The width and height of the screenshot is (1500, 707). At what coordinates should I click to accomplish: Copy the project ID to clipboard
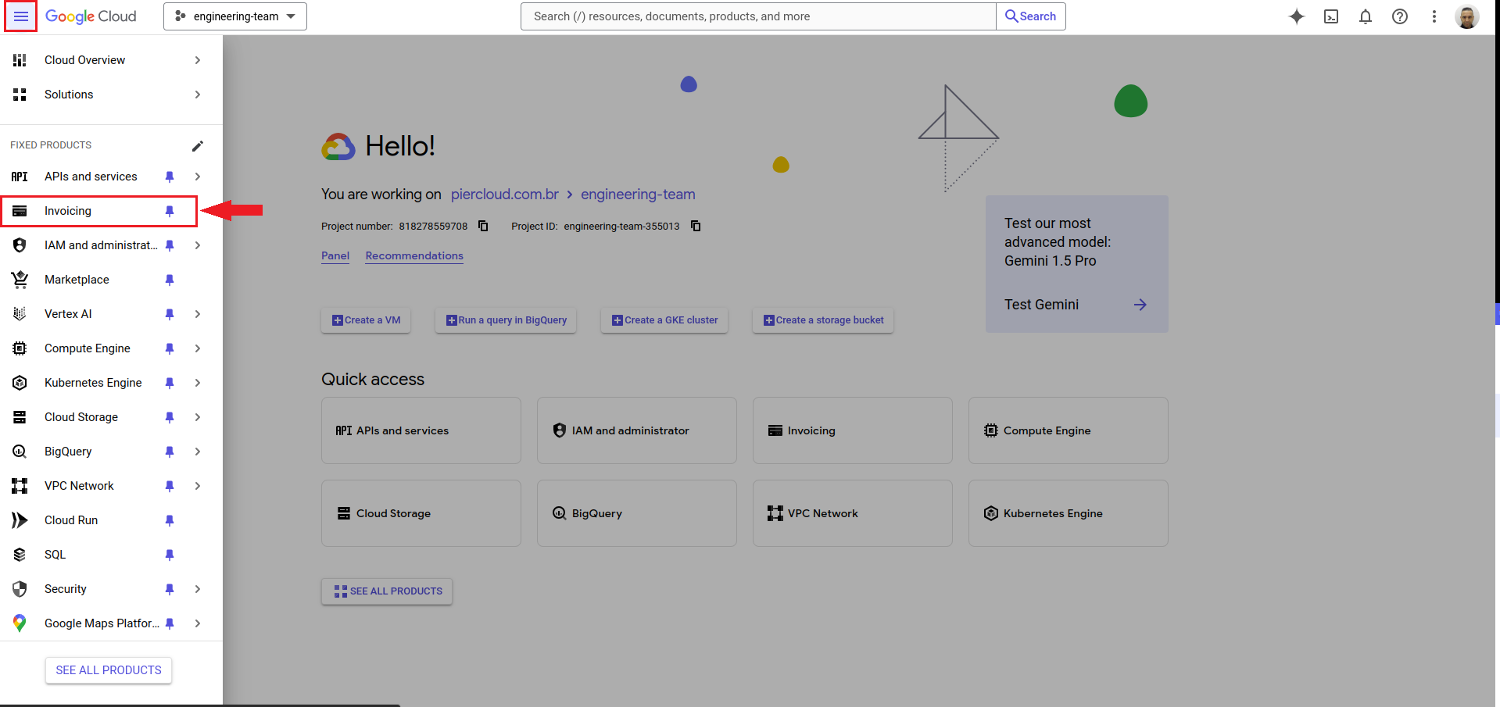click(x=696, y=226)
